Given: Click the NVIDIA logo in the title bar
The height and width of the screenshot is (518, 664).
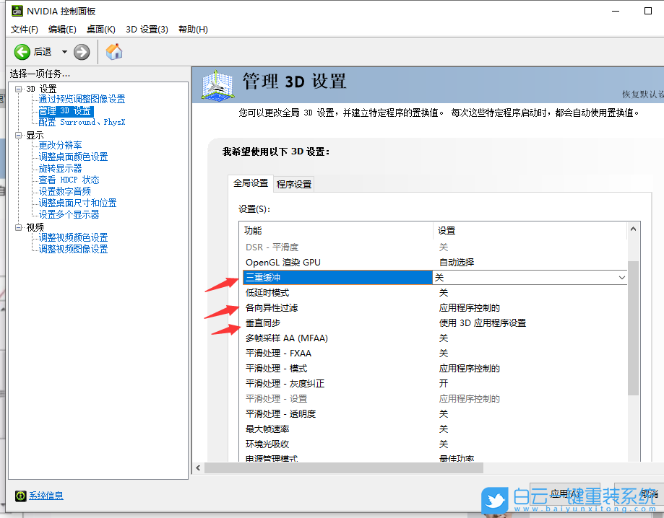Looking at the screenshot, I should pyautogui.click(x=17, y=10).
